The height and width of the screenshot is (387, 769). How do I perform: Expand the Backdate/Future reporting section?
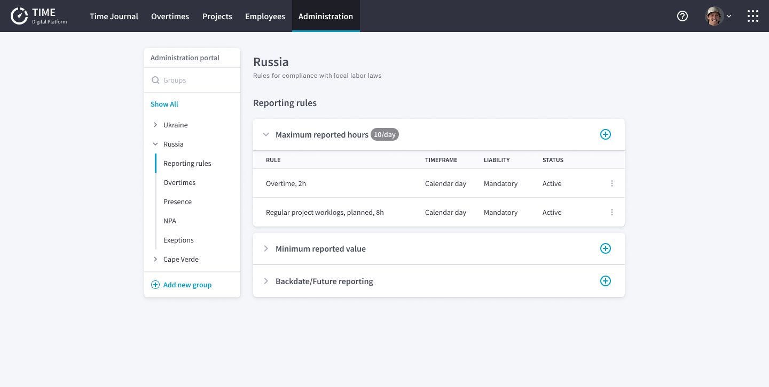(x=266, y=281)
